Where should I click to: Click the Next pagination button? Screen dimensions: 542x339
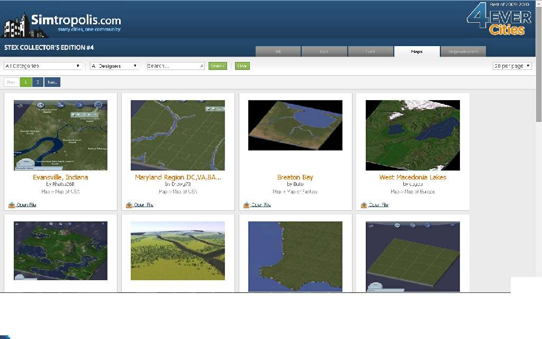point(52,82)
